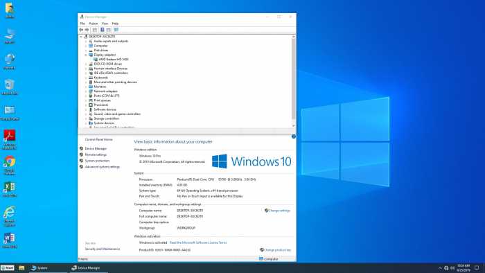Click the Change product key link

click(277, 250)
